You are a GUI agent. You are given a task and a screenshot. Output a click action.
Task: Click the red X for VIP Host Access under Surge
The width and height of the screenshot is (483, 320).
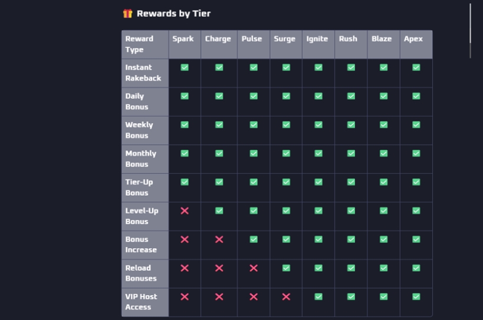coord(286,296)
